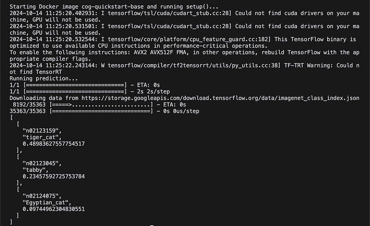
Task: Click the "n02124075" class ID
Action: [x=42, y=196]
